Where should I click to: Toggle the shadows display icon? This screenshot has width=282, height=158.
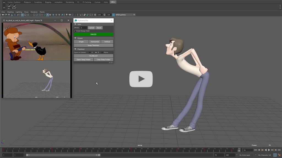click(x=62, y=15)
